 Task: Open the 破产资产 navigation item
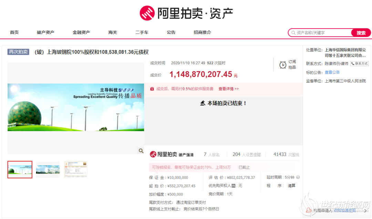[x=45, y=32]
